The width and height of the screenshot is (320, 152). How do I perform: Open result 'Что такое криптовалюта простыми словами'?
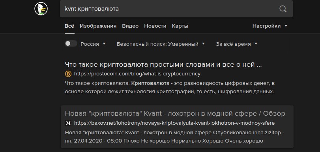click(x=163, y=65)
